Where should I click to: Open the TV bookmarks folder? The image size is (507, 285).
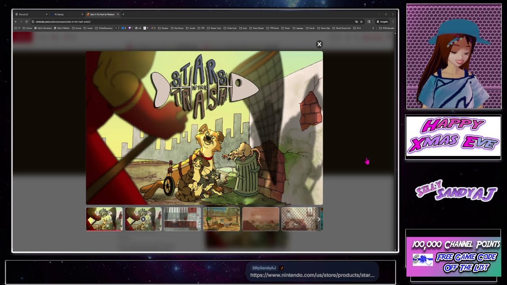tap(17, 28)
